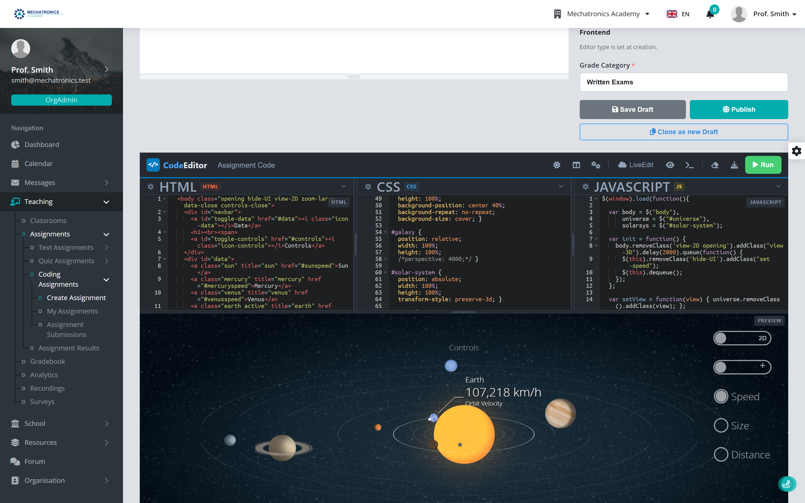This screenshot has height=503, width=805.
Task: Download the code with download icon
Action: tap(734, 165)
